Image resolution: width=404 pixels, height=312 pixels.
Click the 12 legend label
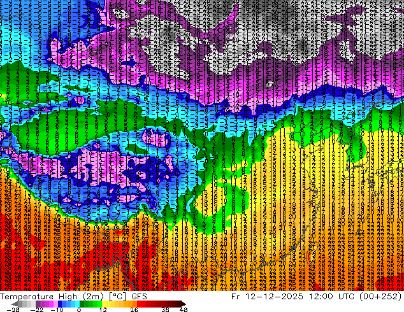103,309
